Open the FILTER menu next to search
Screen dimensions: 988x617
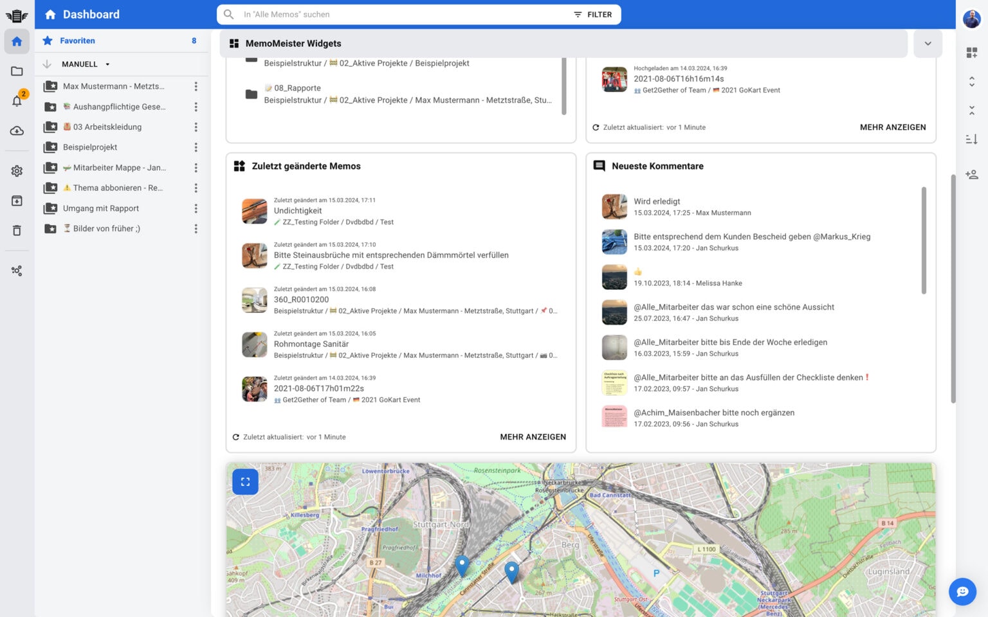pyautogui.click(x=592, y=14)
